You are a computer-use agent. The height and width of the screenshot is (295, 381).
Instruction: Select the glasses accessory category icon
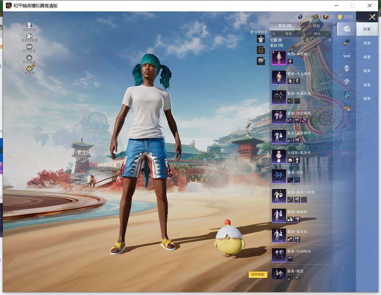(347, 56)
